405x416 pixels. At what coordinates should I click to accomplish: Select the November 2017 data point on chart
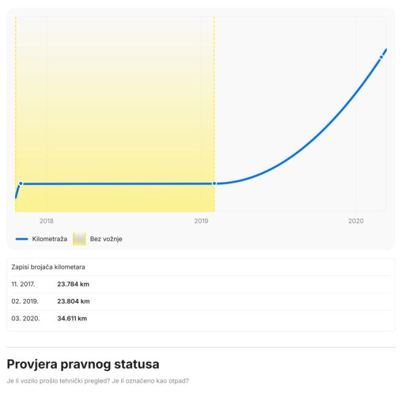[21, 183]
